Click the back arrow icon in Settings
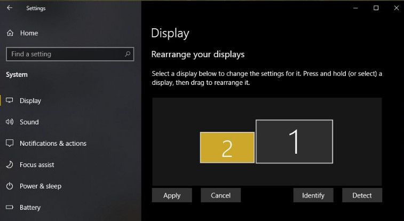The width and height of the screenshot is (404, 221). [x=10, y=8]
